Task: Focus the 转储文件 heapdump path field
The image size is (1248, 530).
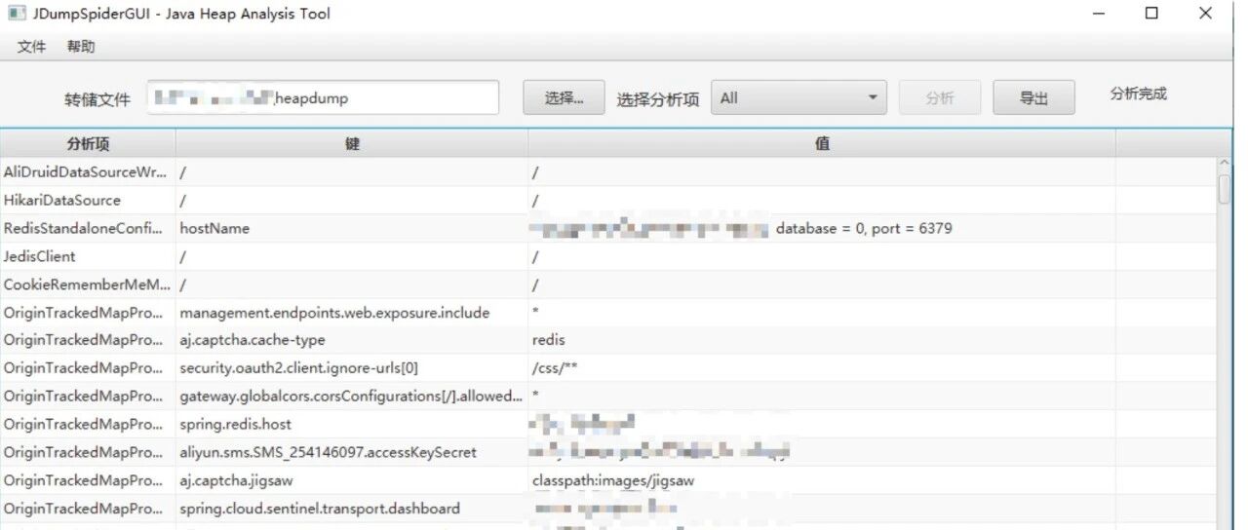Action: pos(323,97)
